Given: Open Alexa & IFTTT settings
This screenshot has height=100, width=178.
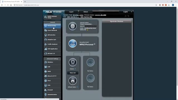Looking at the screenshot, I should [52, 76].
